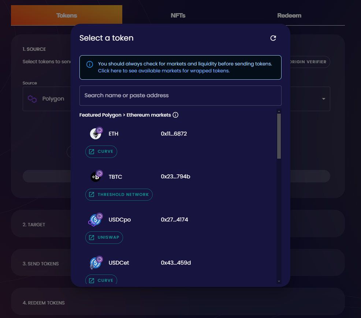Click the TBTC token icon
Screen dimensions: 361x318
click(x=96, y=177)
